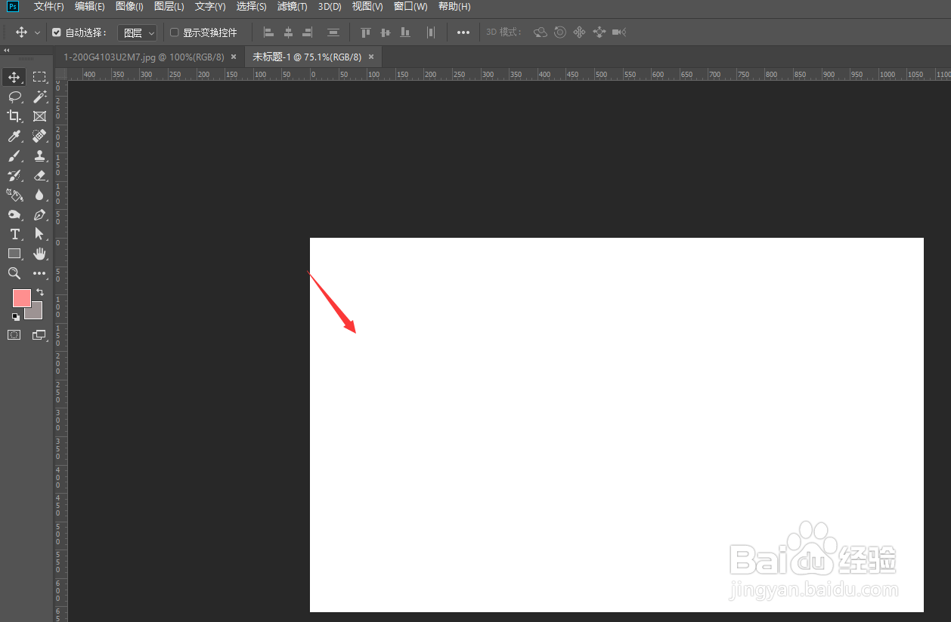
Task: Open more align options (three dots)
Action: point(463,32)
